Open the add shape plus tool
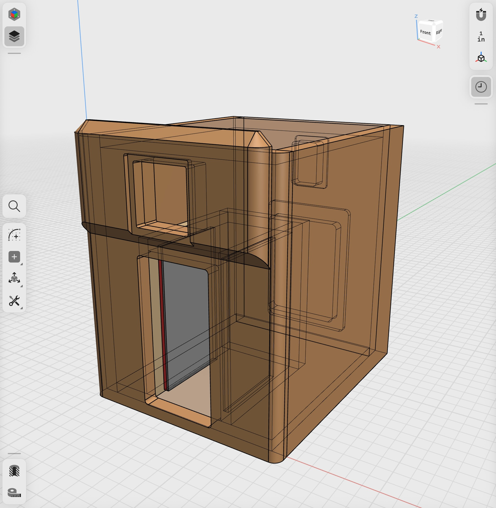 [x=14, y=257]
